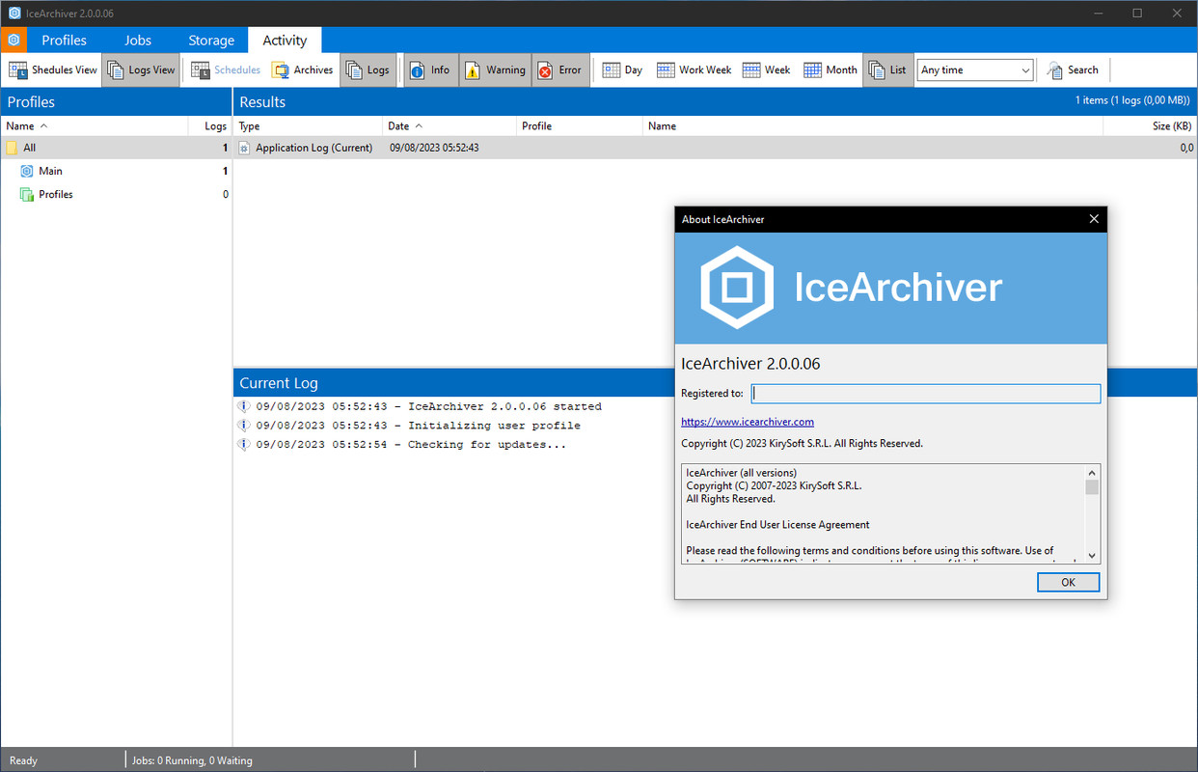Select the Activity tab
Screen dimensions: 1198x772
pyautogui.click(x=285, y=40)
